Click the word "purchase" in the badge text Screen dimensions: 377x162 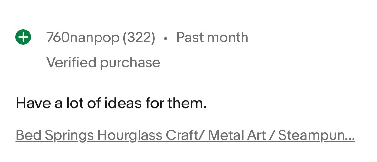[x=130, y=62]
